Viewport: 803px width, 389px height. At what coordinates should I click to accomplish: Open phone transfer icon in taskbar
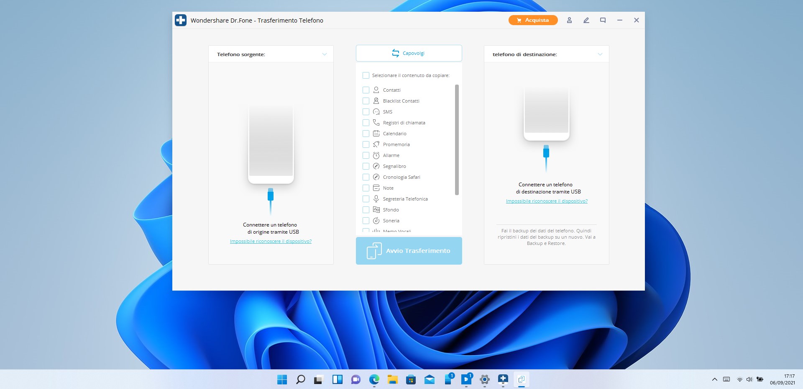point(521,379)
